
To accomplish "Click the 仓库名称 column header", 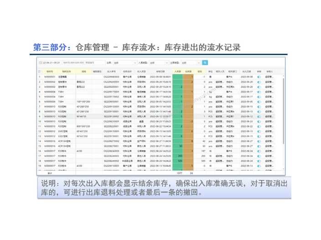I will click(127, 72).
